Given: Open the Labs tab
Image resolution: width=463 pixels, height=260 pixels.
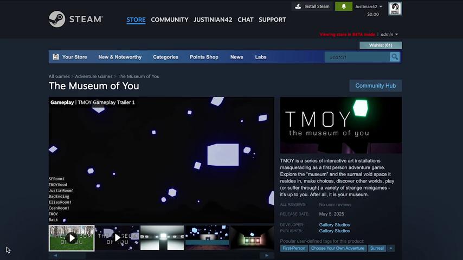Looking at the screenshot, I should 261,57.
